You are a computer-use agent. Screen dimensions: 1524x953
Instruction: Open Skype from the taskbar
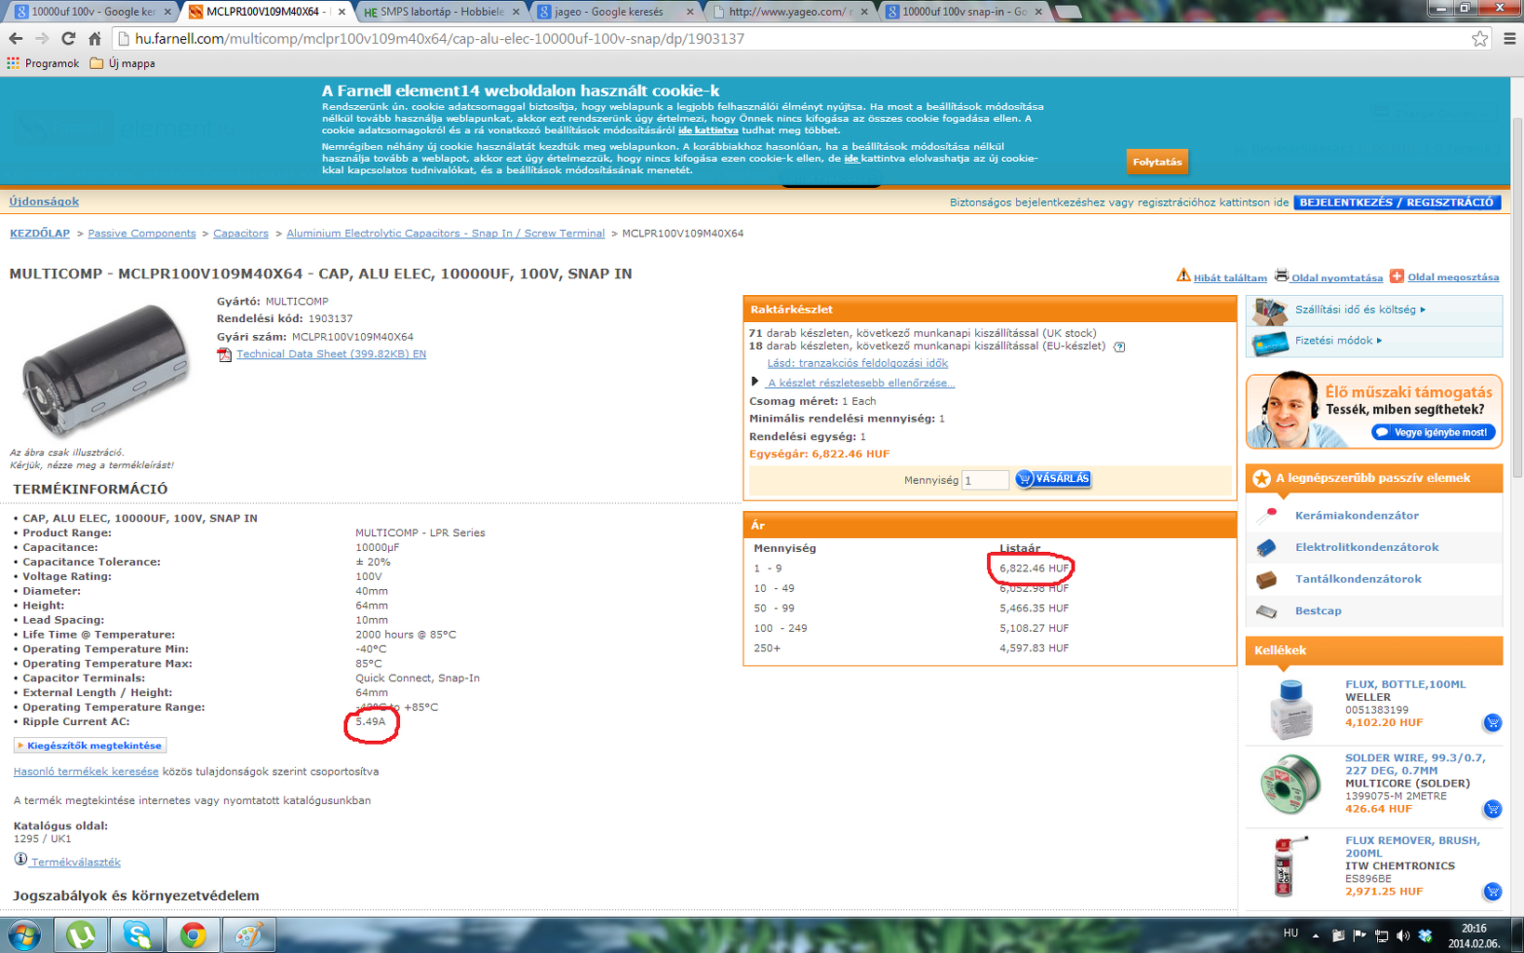click(x=137, y=934)
